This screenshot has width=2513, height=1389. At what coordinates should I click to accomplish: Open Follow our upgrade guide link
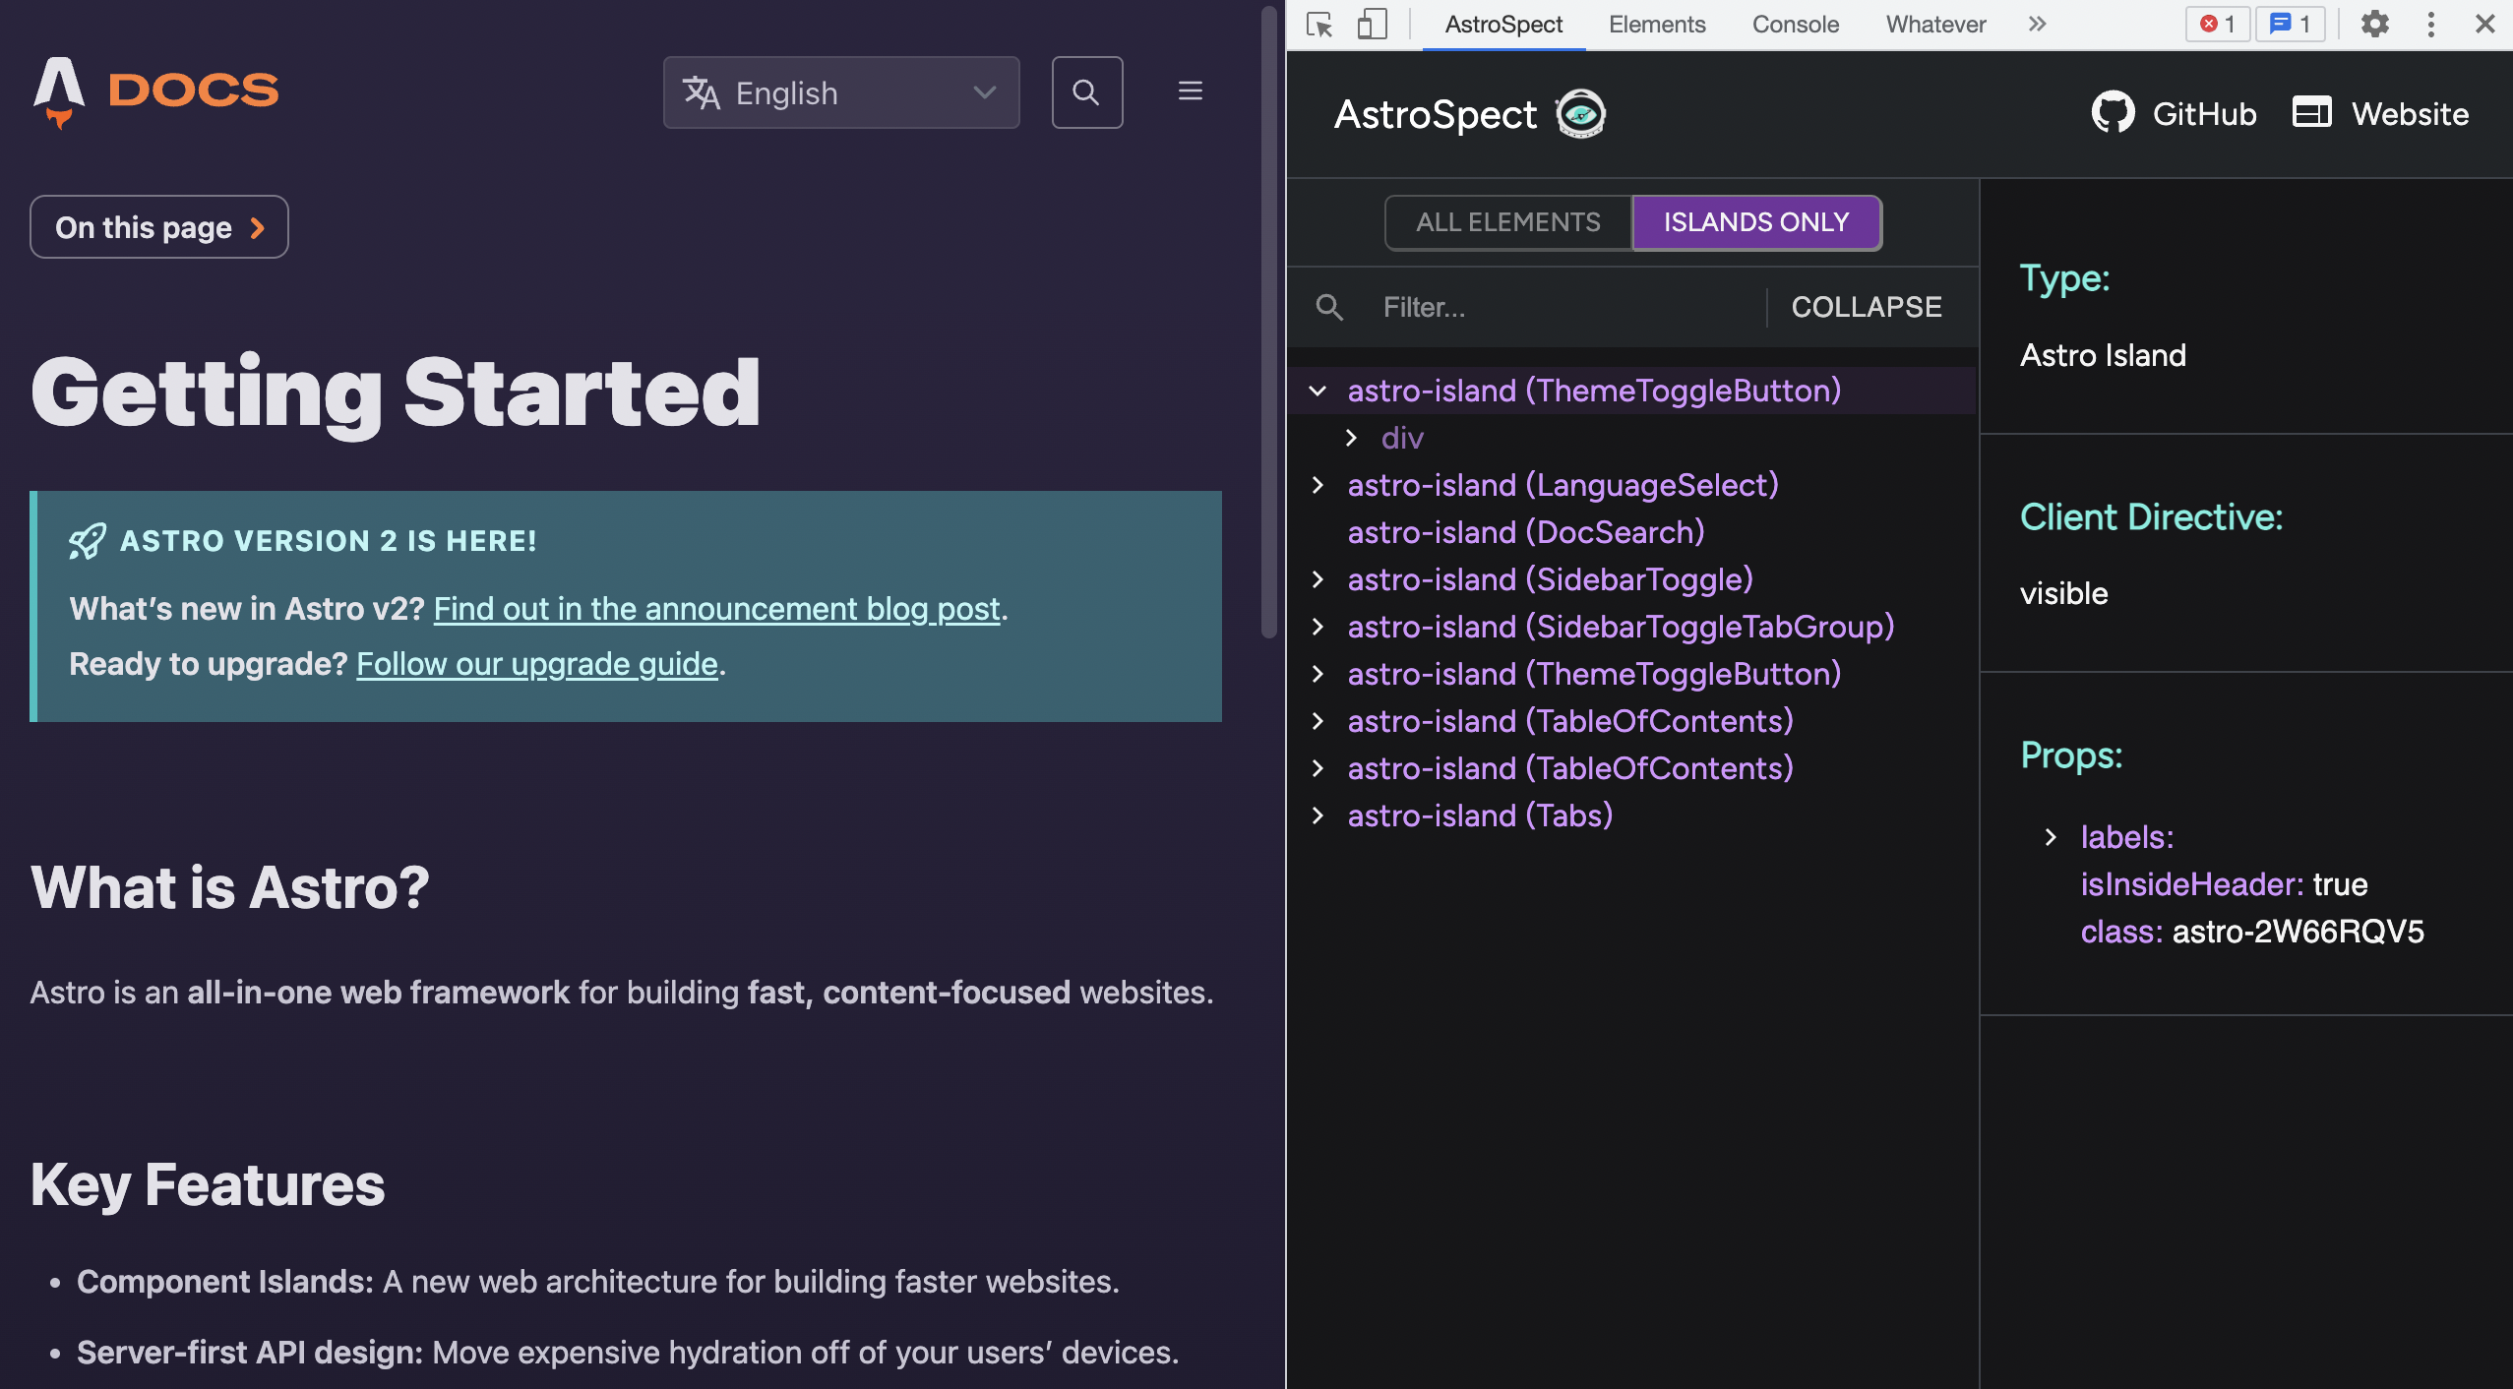tap(537, 664)
